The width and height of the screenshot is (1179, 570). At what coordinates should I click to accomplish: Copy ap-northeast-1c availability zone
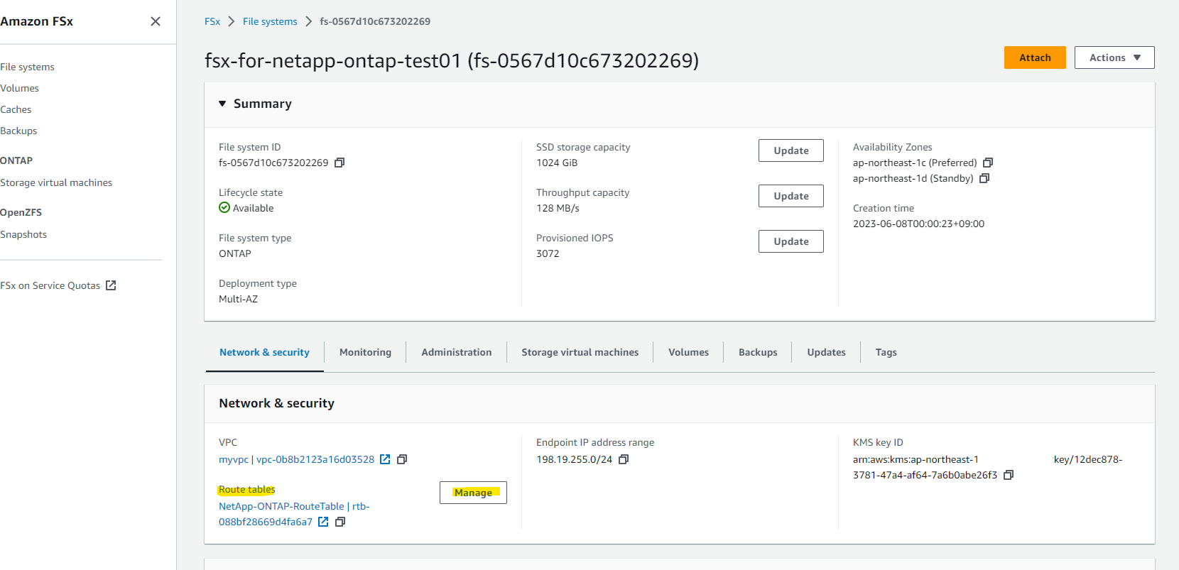[988, 163]
